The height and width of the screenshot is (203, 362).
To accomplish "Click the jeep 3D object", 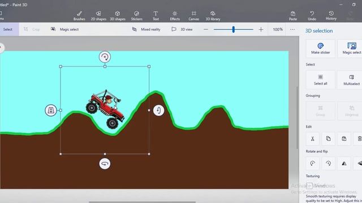I will tap(105, 109).
